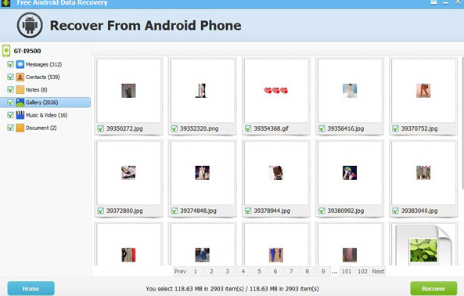Open the 39374848.jpg thumbnail
This screenshot has width=464, height=296.
click(x=203, y=173)
